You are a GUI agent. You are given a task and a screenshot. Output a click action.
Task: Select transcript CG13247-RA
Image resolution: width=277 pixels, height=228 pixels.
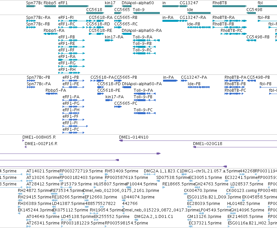tap(193, 18)
